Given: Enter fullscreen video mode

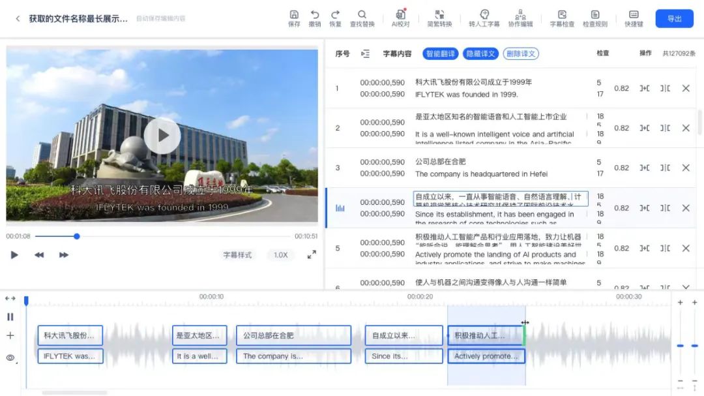Looking at the screenshot, I should pyautogui.click(x=312, y=254).
